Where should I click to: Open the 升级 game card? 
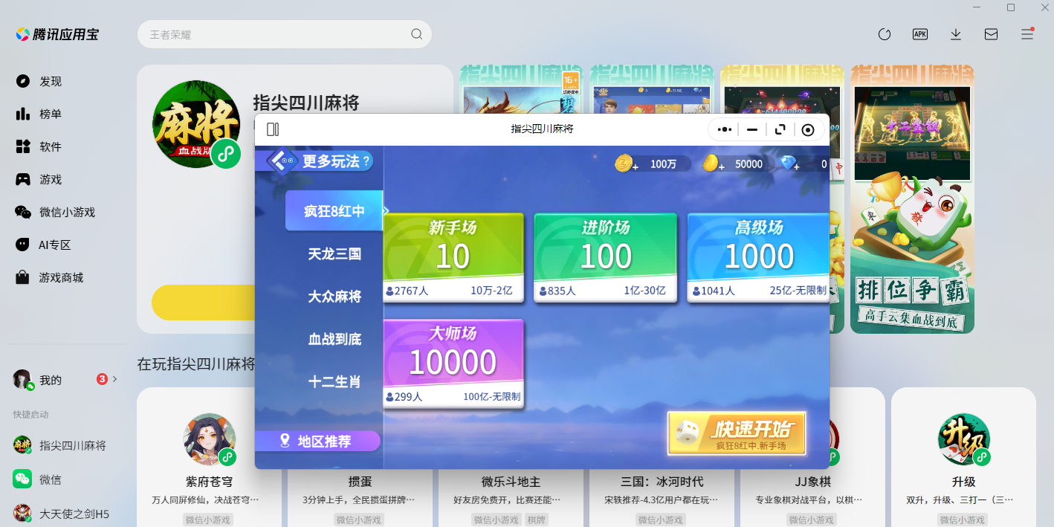pyautogui.click(x=963, y=457)
